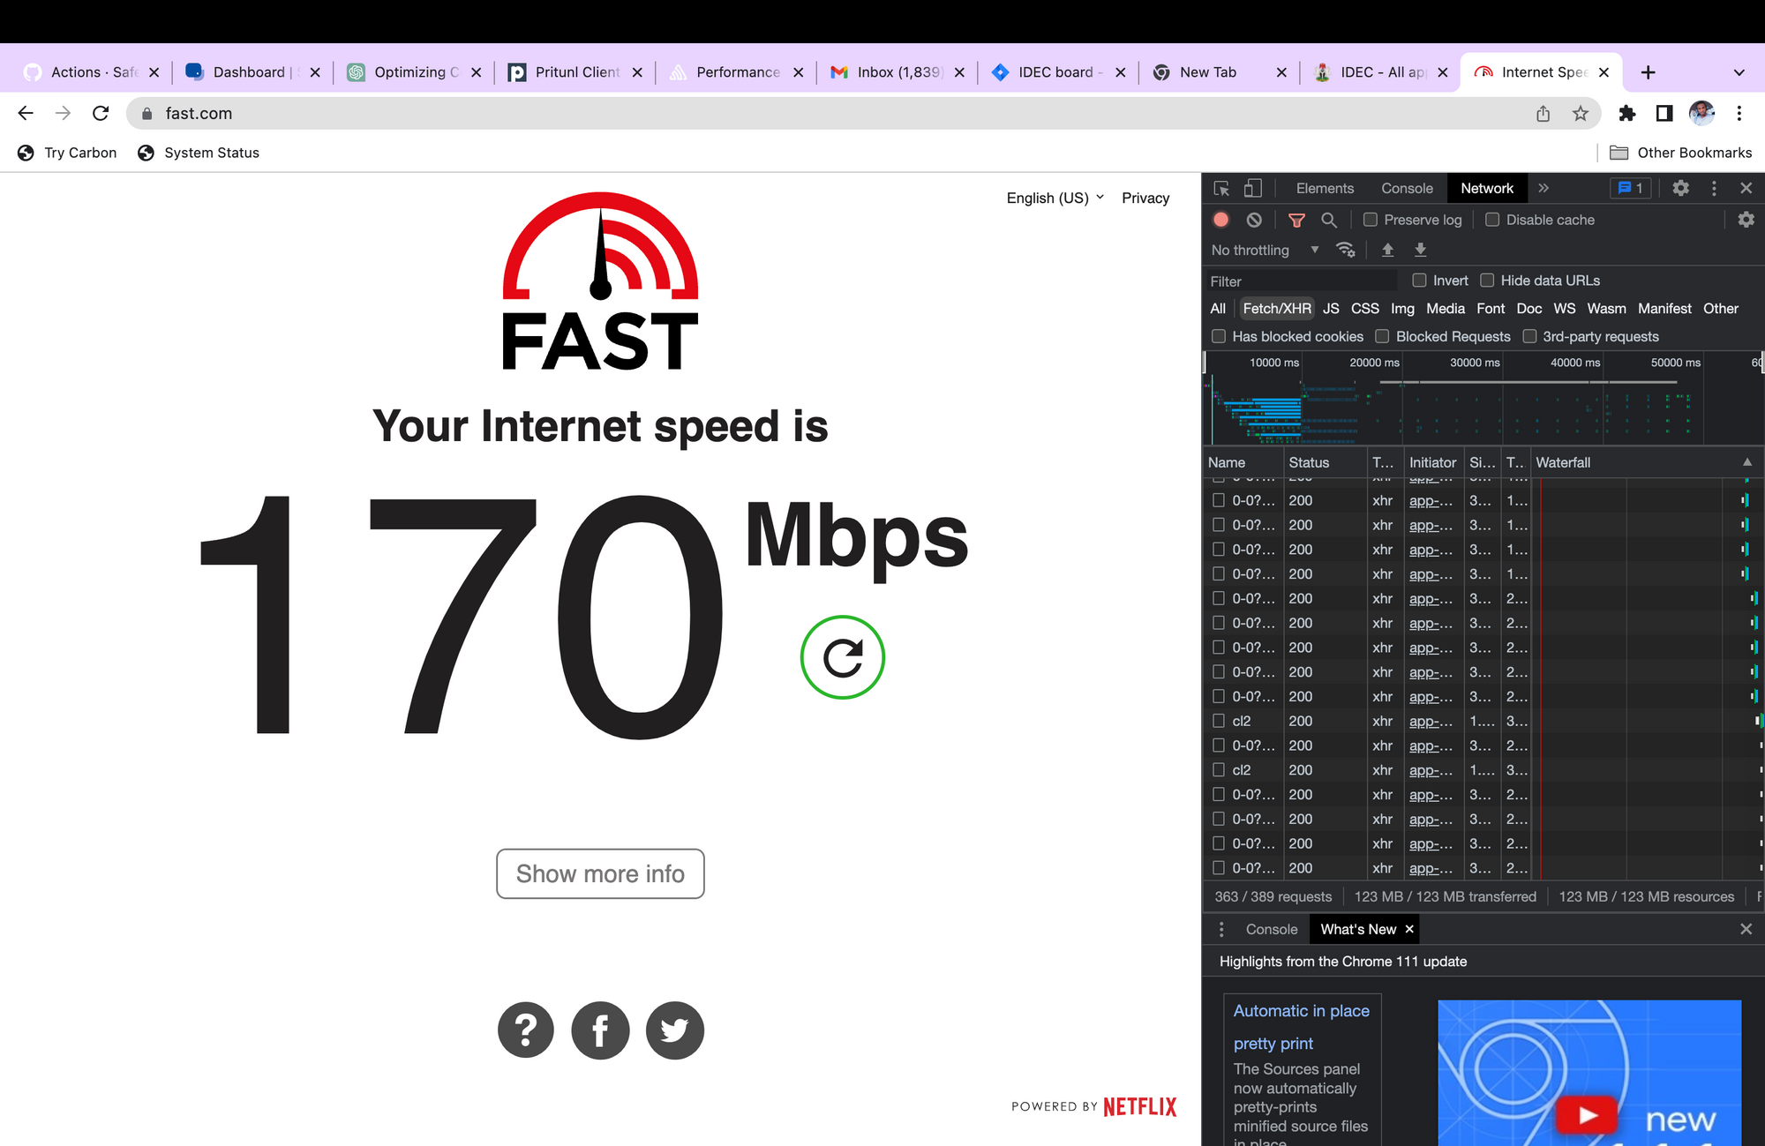This screenshot has height=1146, width=1765.
Task: Open the Chrome tab search dropdown arrow
Action: [x=1739, y=72]
